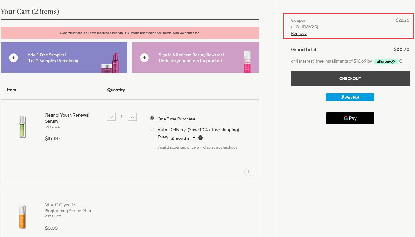
Task: Click the quantity value 1 field
Action: tap(122, 117)
